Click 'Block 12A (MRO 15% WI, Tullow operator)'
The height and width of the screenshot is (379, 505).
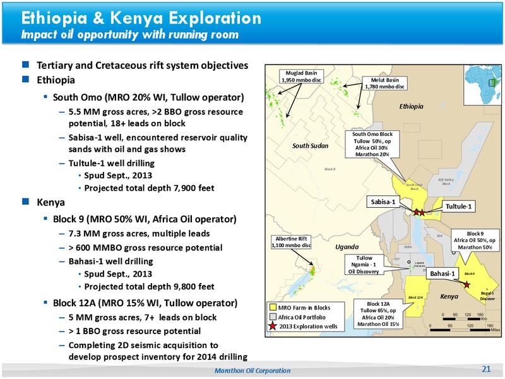145,303
